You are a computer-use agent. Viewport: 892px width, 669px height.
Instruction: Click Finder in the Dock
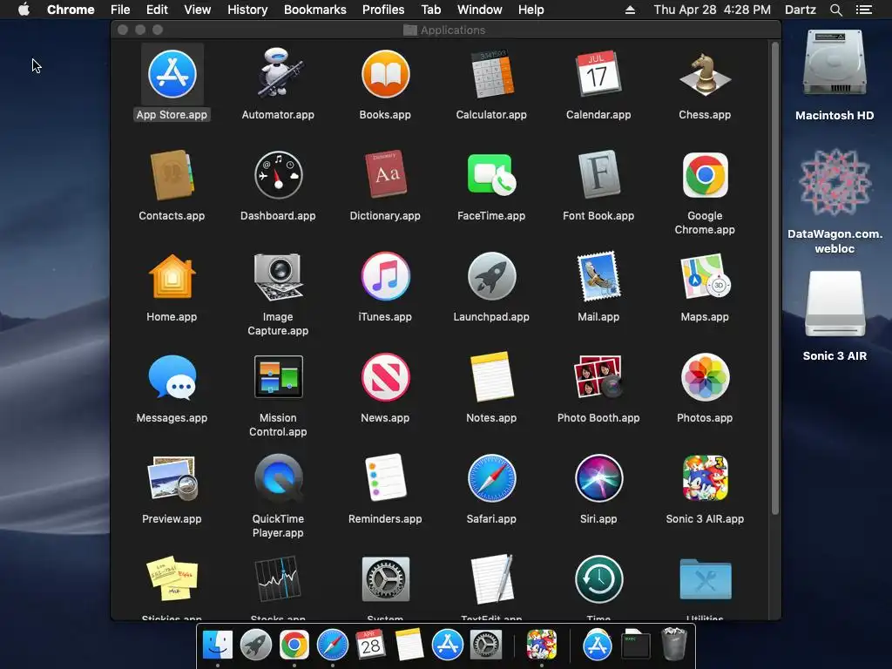pos(217,645)
